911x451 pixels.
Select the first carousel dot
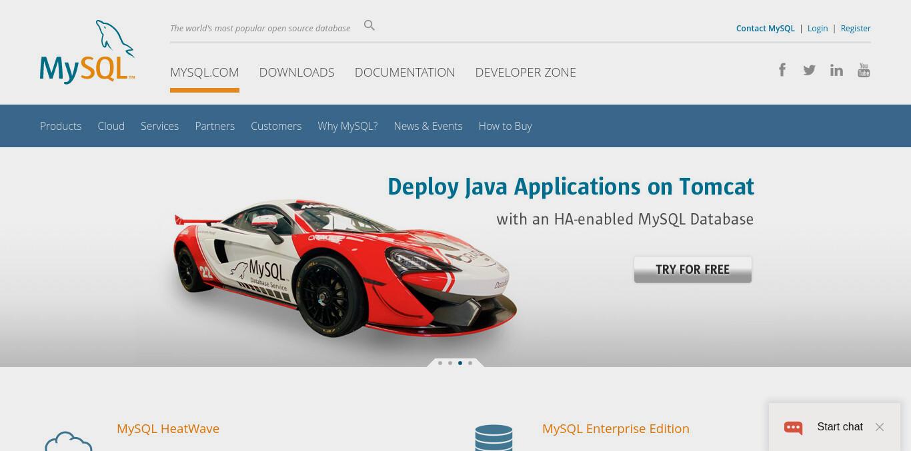coord(440,363)
